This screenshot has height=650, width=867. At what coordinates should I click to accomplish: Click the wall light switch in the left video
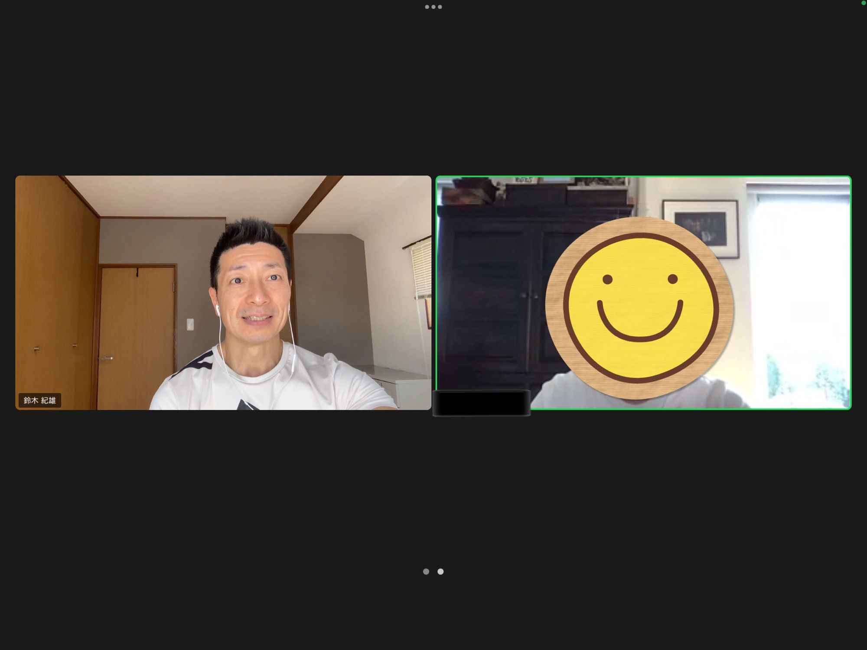[x=190, y=324]
